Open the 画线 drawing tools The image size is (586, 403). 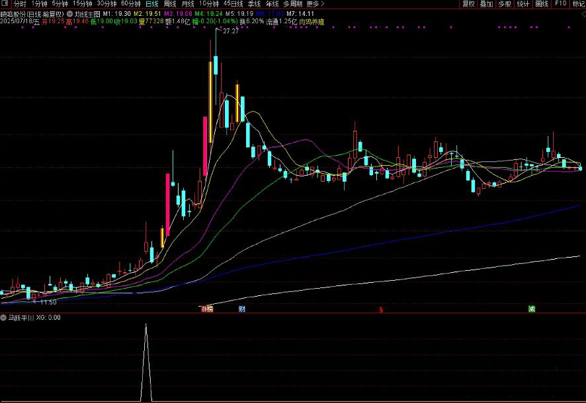tap(542, 4)
